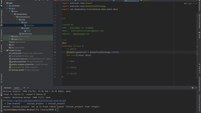Expand the com (androidTest) package

[x=9, y=36]
